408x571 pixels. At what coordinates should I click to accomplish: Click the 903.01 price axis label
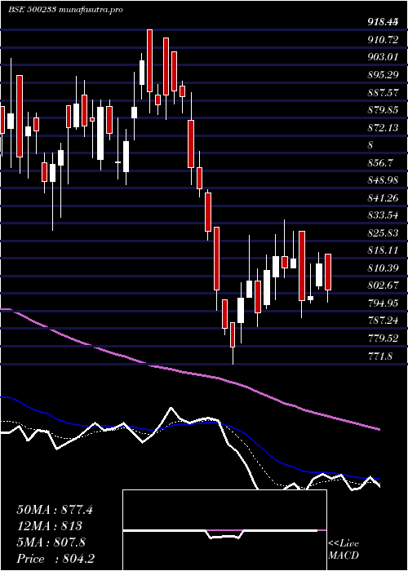(384, 57)
